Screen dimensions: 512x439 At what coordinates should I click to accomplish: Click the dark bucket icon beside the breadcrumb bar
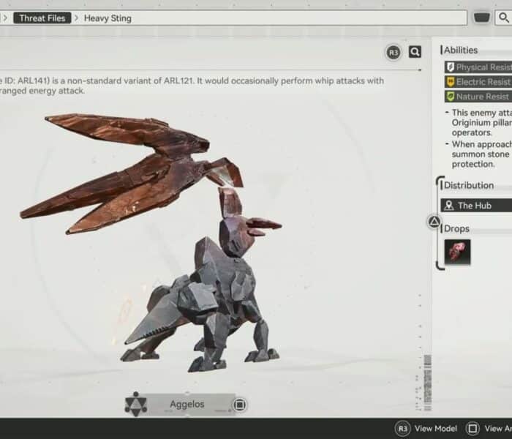point(482,18)
